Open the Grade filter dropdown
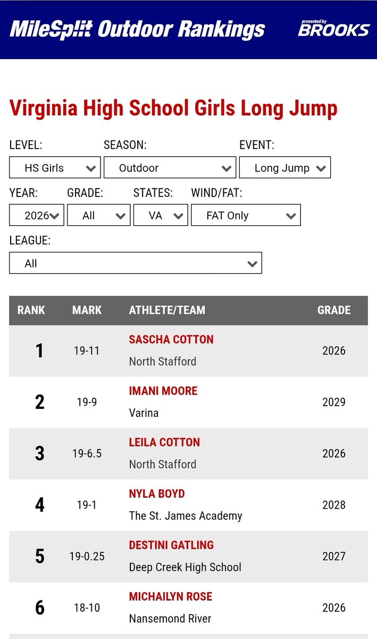 pos(99,215)
